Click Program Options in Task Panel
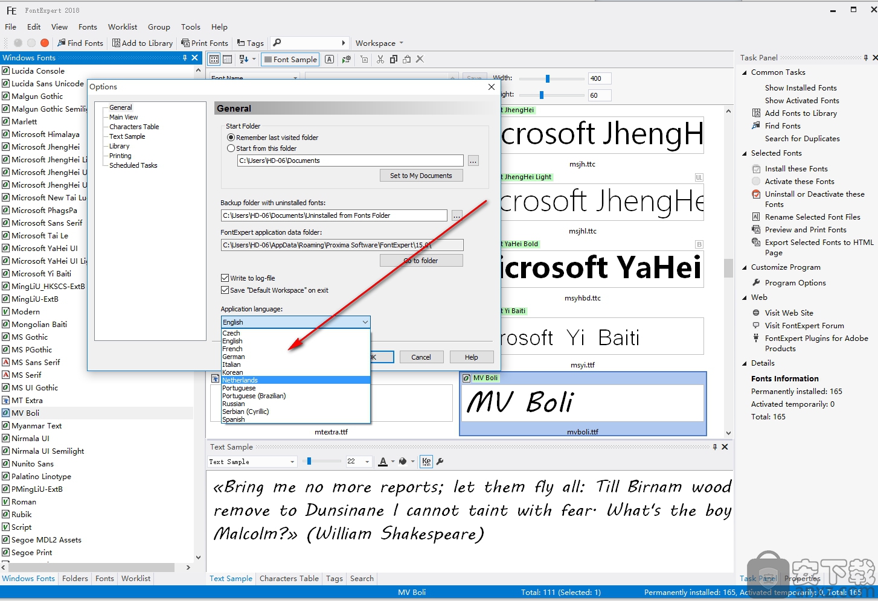 [795, 283]
